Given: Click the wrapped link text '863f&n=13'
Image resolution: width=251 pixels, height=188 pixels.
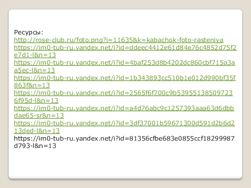Looking at the screenshot, I should [32, 85].
